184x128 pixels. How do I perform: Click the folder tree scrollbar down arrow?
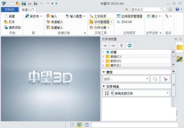pyautogui.click(x=173, y=65)
